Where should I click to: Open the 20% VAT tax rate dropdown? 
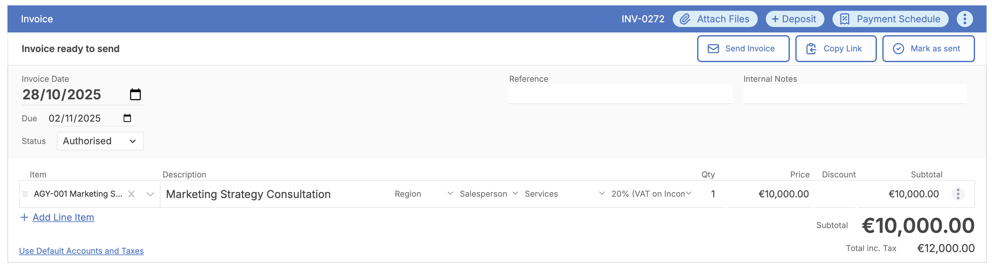(651, 194)
